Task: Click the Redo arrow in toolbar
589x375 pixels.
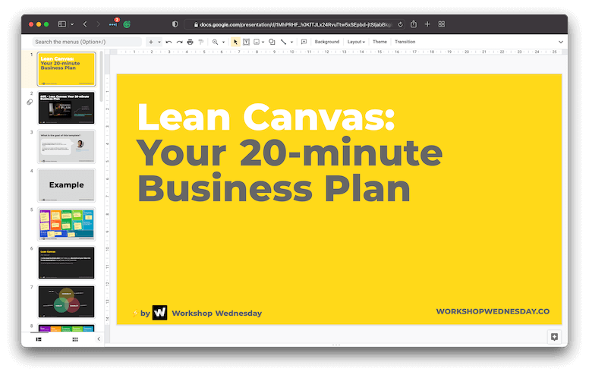Action: click(179, 42)
